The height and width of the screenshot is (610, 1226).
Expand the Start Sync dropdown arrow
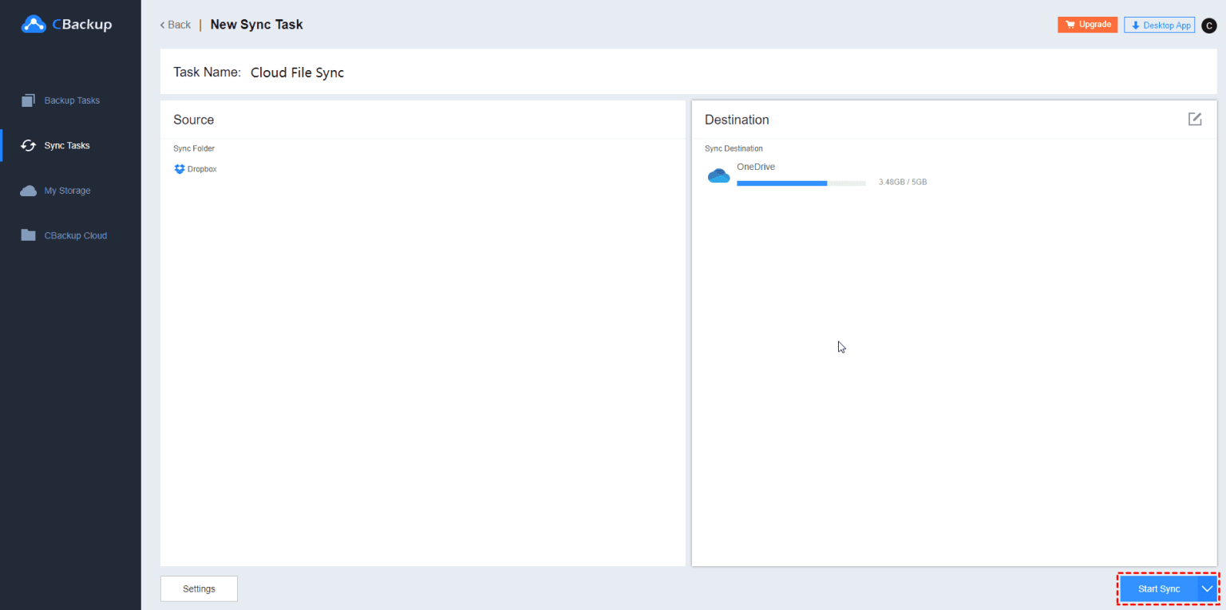(x=1207, y=588)
